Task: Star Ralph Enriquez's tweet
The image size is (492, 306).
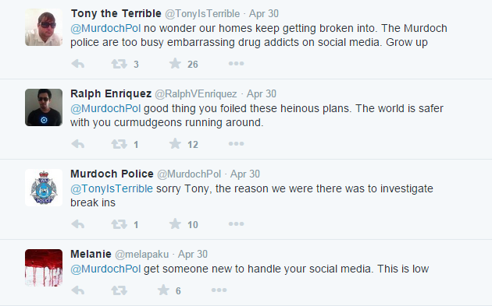Action: click(x=175, y=143)
